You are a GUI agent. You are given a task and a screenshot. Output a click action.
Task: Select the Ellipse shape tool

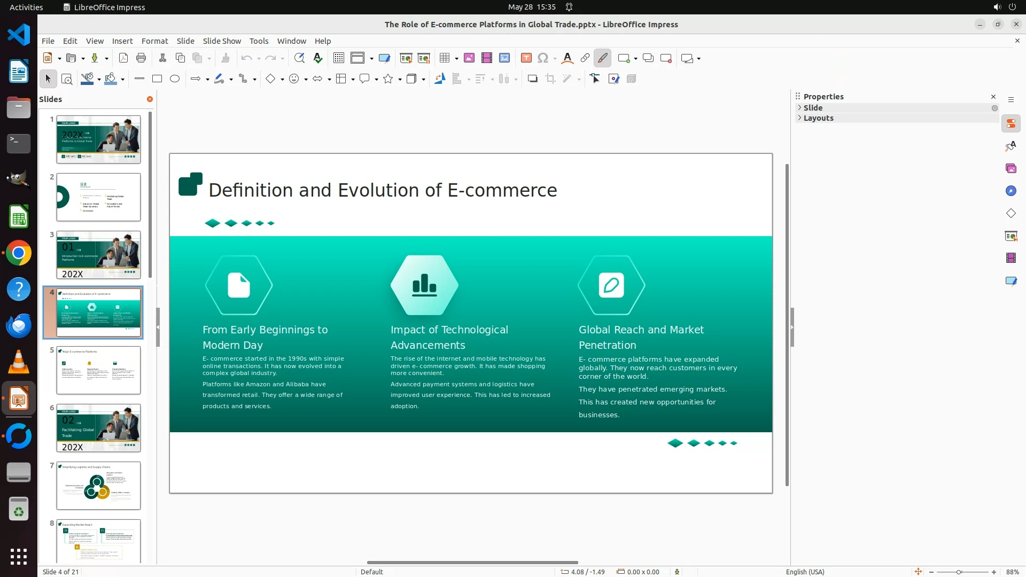(x=175, y=79)
